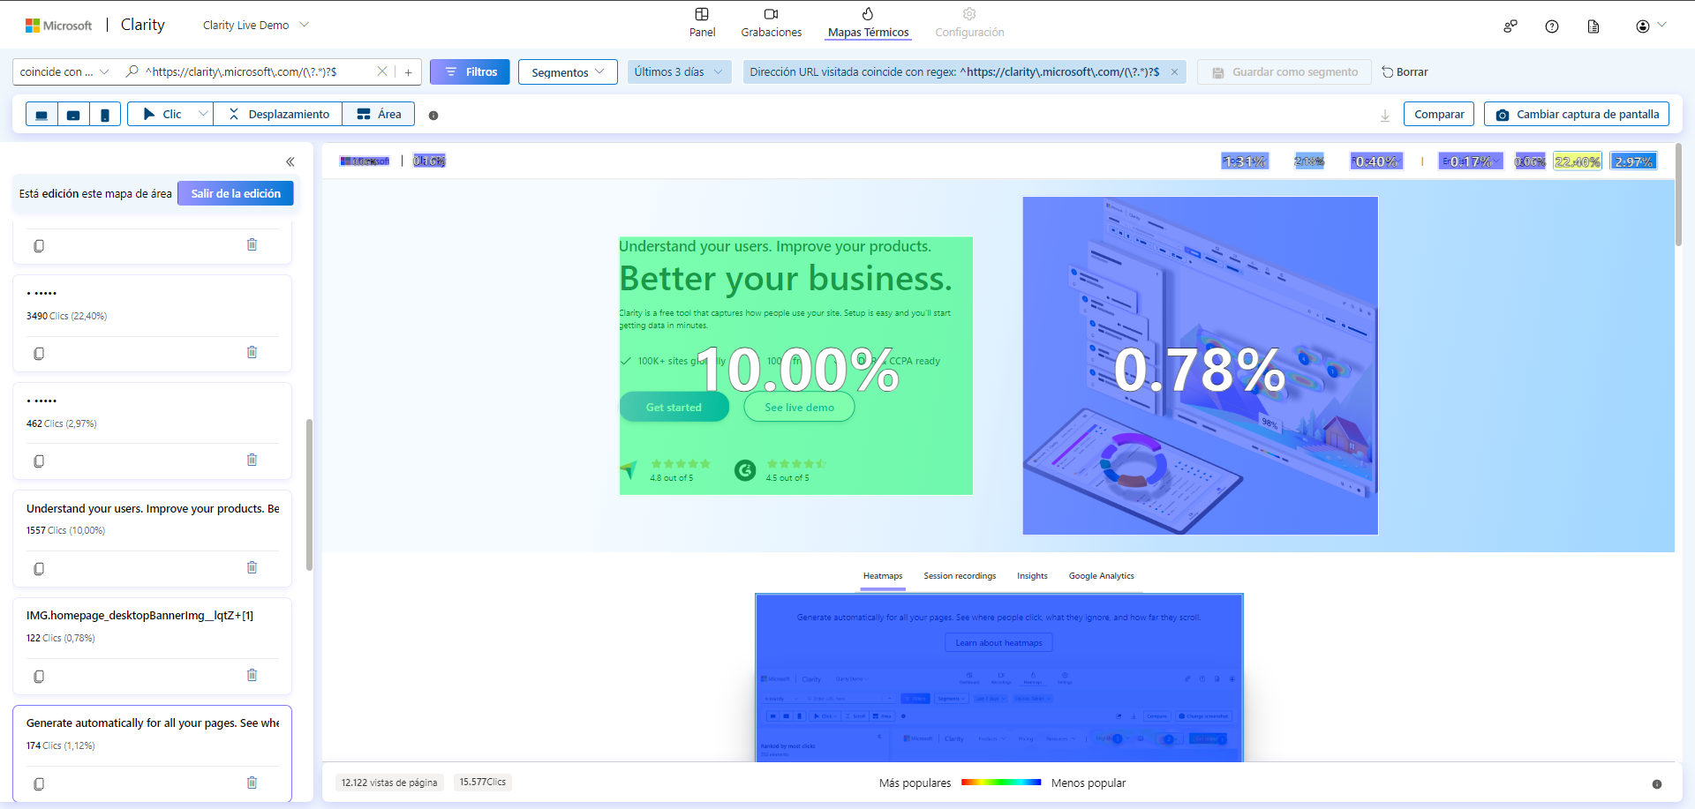The height and width of the screenshot is (809, 1695).
Task: Expand the Clic type dropdown arrow
Action: pyautogui.click(x=203, y=114)
